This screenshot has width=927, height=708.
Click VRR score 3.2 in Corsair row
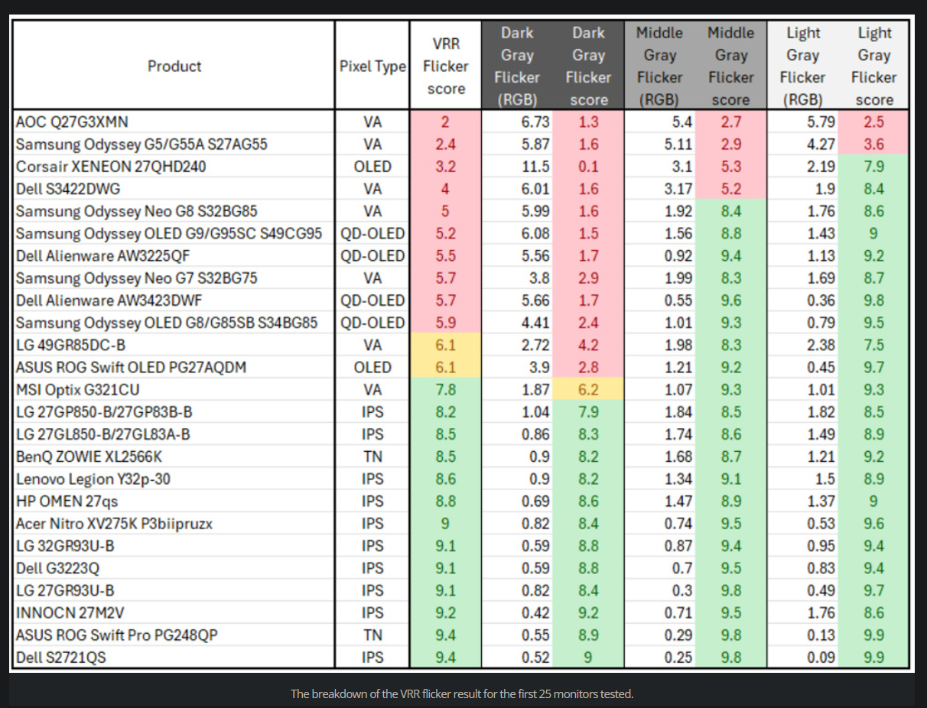(446, 166)
